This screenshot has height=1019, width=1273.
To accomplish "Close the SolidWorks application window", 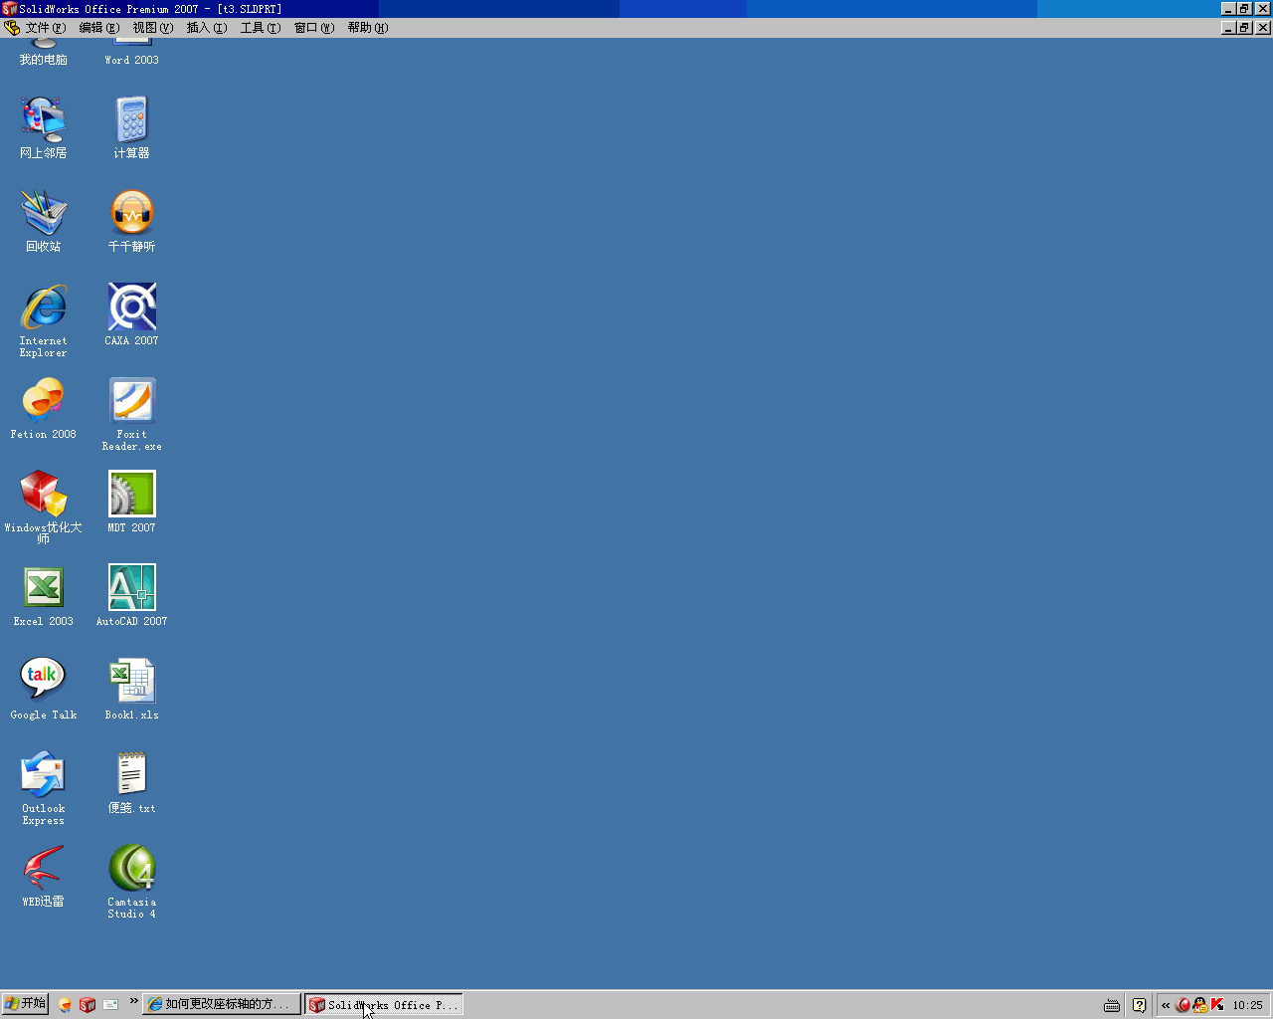I will click(x=1263, y=9).
